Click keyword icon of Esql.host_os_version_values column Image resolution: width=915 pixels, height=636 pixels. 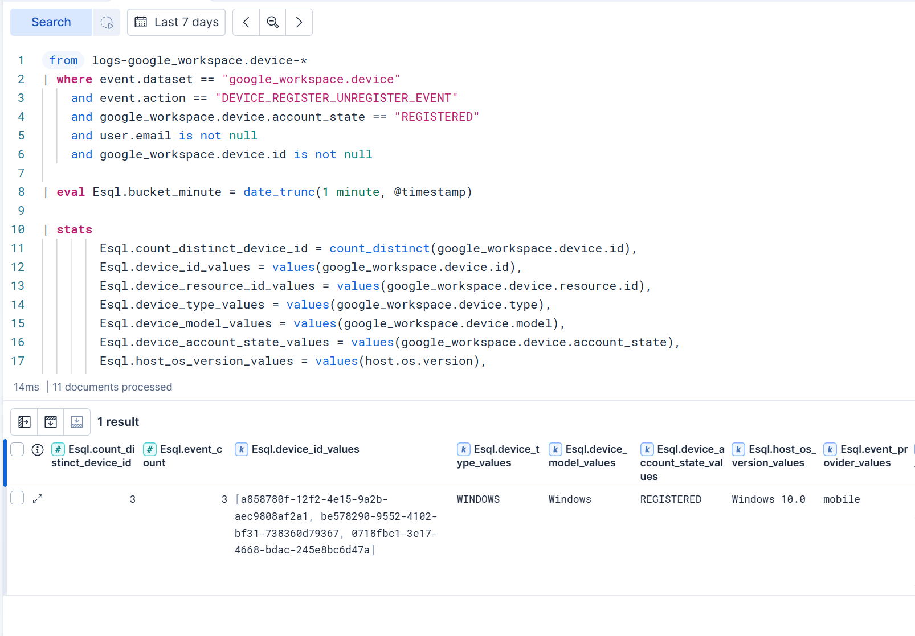click(x=738, y=449)
